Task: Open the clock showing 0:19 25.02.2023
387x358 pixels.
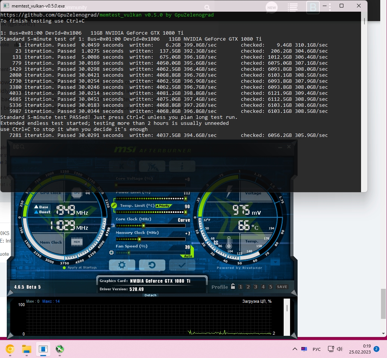Action: (360, 349)
